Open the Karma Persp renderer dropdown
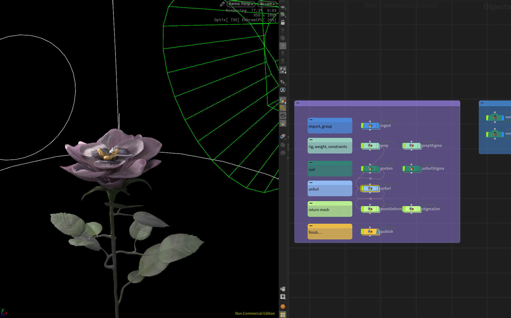 (x=241, y=4)
